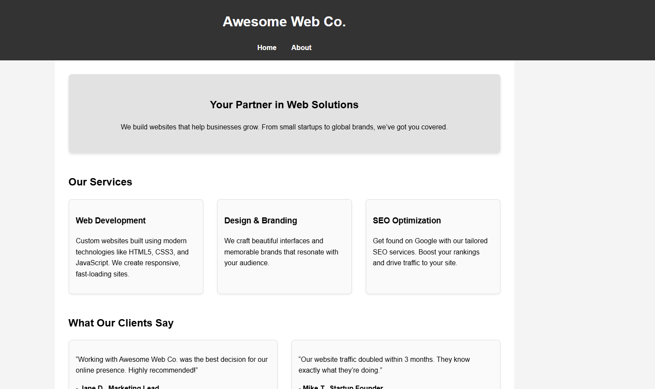655x389 pixels.
Task: Select the testimonial quote praising Awesome Web Co.
Action: point(171,365)
